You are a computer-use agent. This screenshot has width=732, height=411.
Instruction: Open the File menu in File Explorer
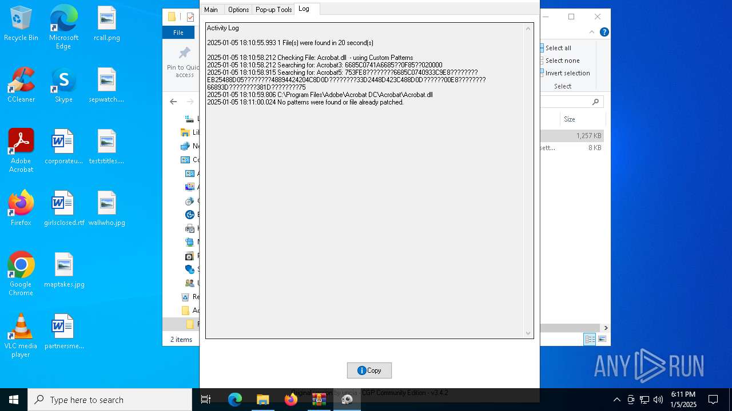178,33
